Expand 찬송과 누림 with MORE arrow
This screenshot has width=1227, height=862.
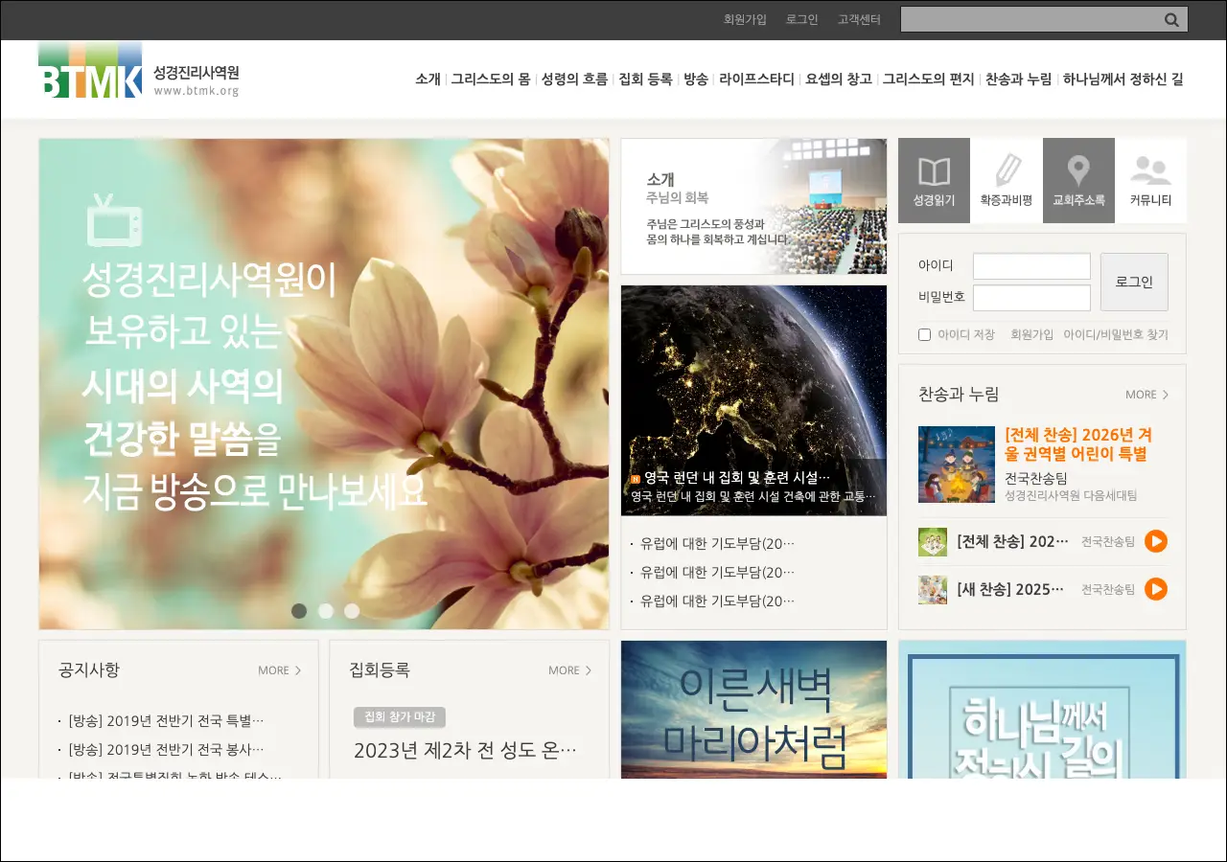pyautogui.click(x=1146, y=395)
